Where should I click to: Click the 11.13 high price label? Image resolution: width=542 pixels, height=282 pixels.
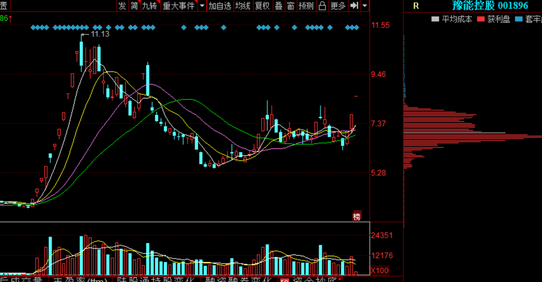point(100,34)
